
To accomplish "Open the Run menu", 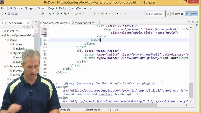I will click(71, 8).
